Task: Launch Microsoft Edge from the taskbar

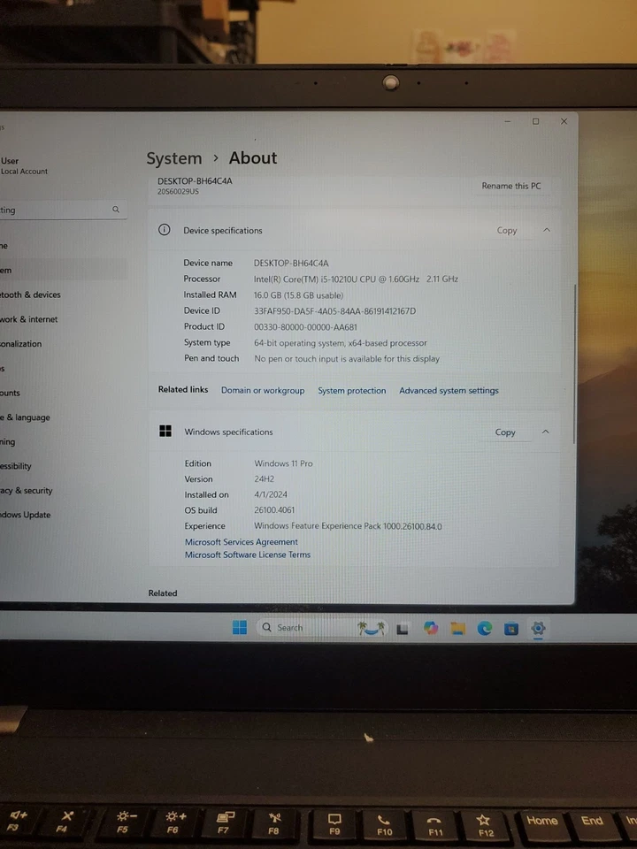Action: coord(485,628)
